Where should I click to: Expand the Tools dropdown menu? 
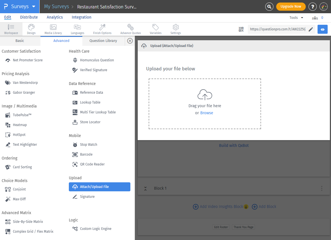click(296, 18)
